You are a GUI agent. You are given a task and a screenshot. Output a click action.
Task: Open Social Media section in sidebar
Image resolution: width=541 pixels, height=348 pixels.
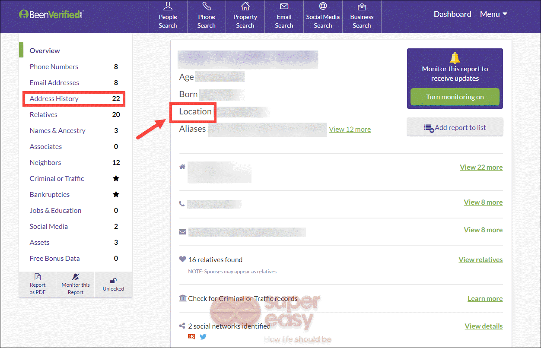point(49,226)
